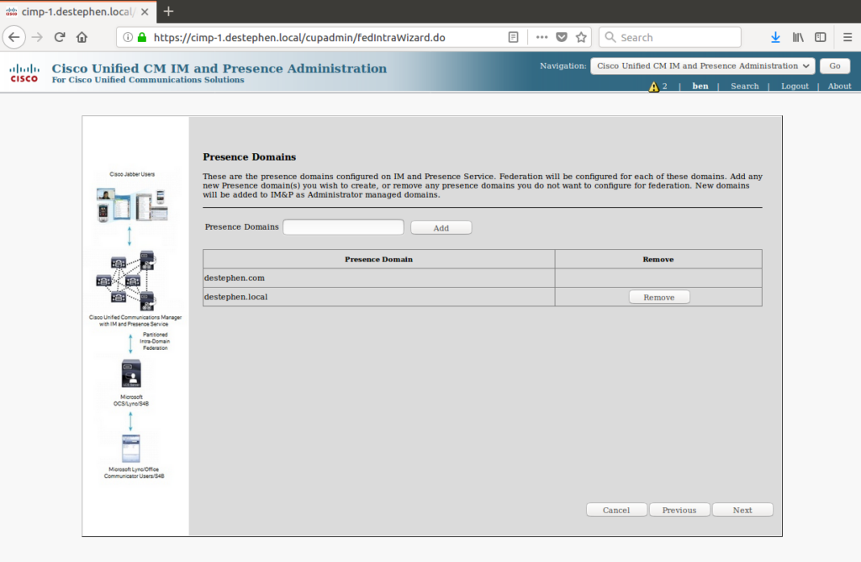Viewport: 861px width, 562px height.
Task: View the warning alerts icon
Action: click(x=653, y=87)
